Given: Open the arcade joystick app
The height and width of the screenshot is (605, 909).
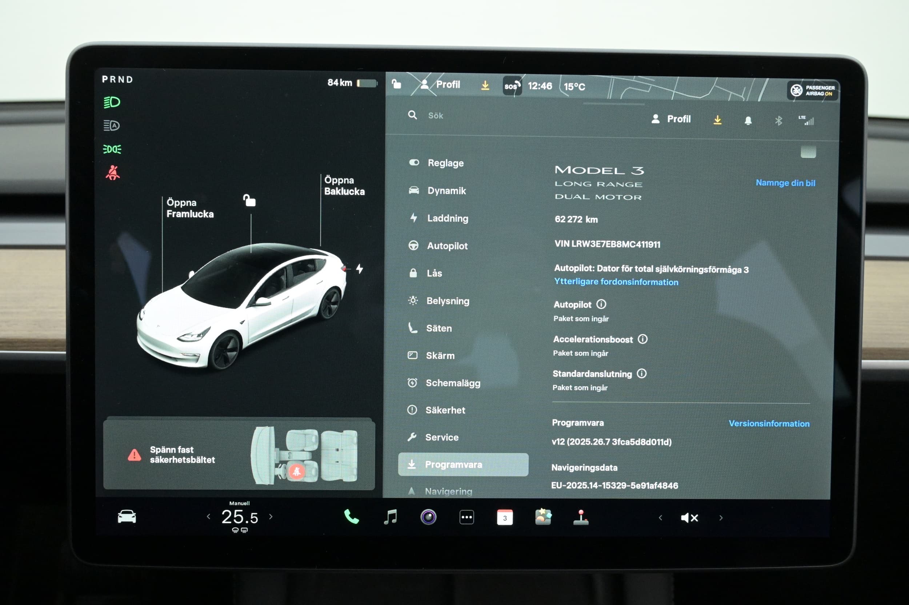Looking at the screenshot, I should pos(581,517).
